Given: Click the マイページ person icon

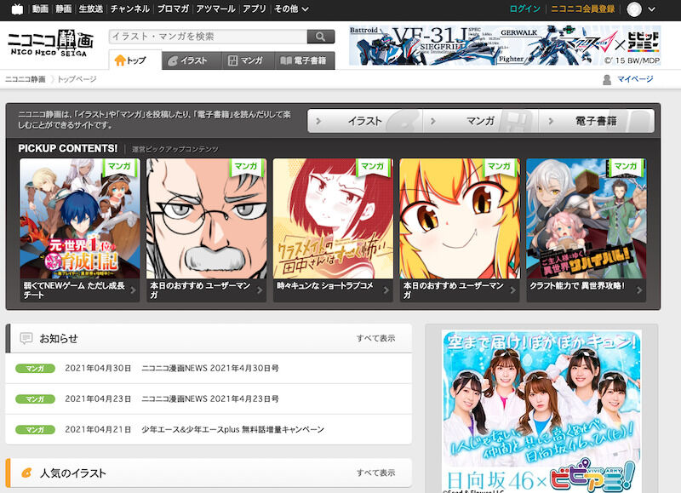Looking at the screenshot, I should point(607,79).
